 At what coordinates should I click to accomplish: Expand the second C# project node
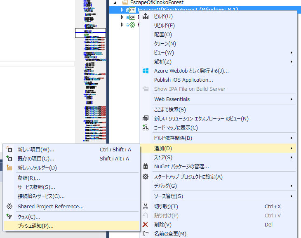[122, 17]
